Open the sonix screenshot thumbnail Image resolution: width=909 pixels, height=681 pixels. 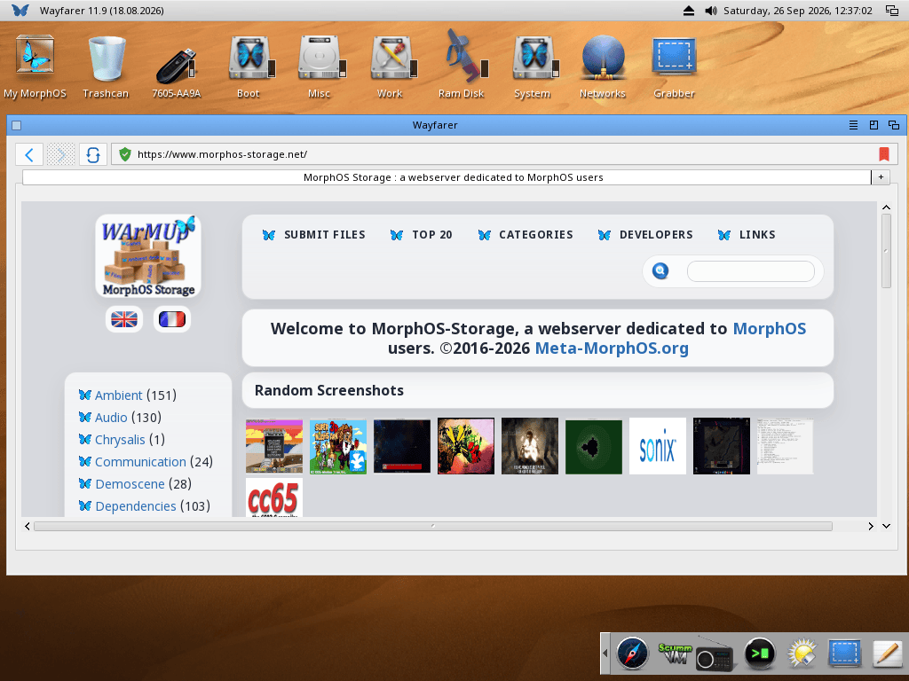coord(658,447)
